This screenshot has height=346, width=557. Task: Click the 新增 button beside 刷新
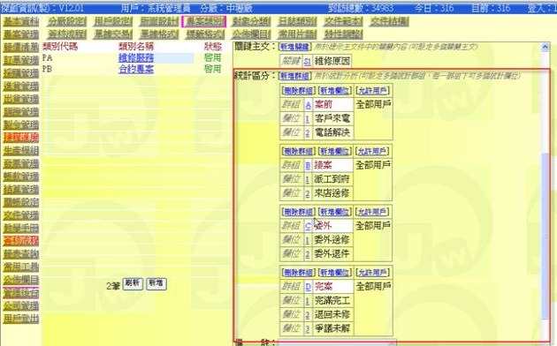(x=156, y=283)
